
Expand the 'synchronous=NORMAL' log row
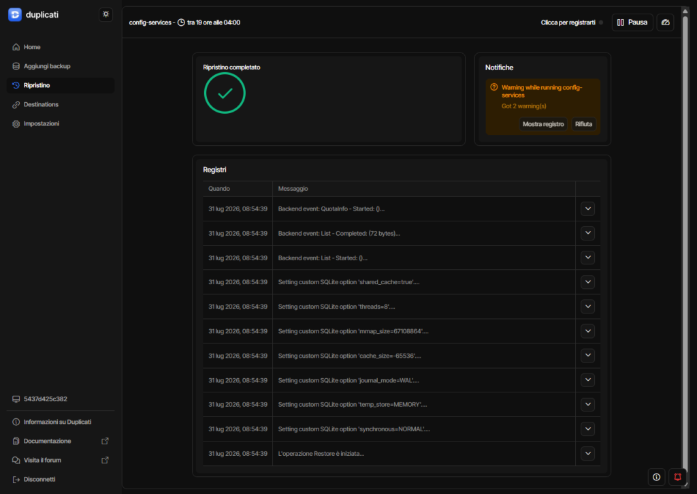click(x=587, y=429)
